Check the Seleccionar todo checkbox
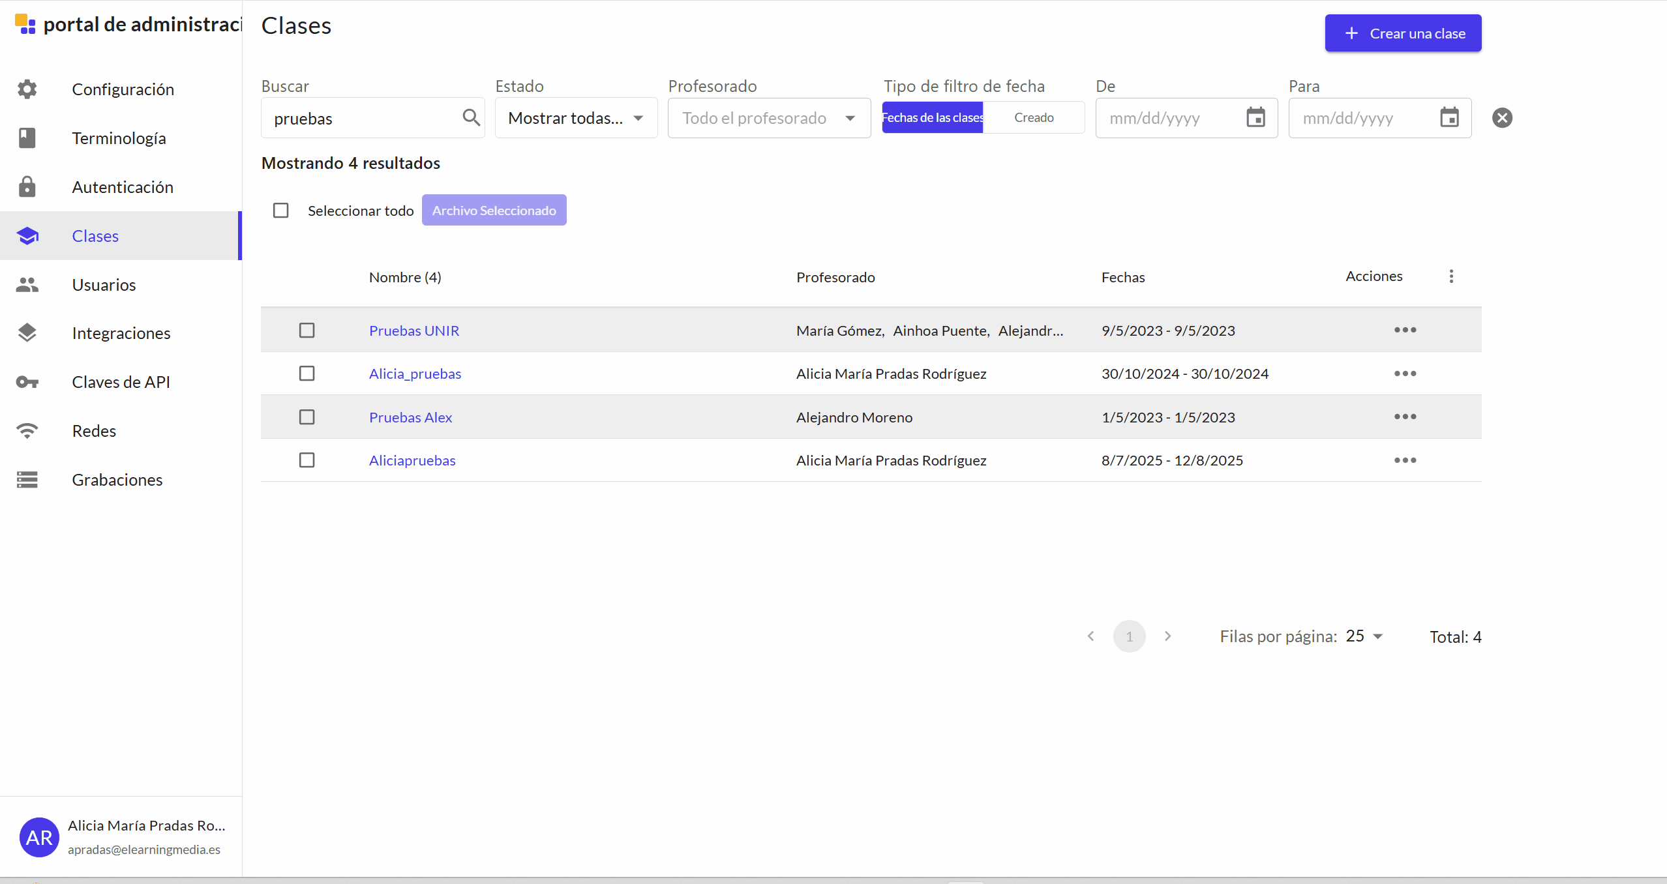This screenshot has height=884, width=1667. coord(280,211)
